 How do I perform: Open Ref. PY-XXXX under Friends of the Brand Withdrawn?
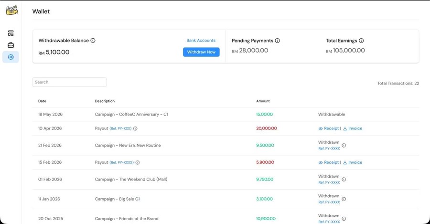pyautogui.click(x=329, y=222)
